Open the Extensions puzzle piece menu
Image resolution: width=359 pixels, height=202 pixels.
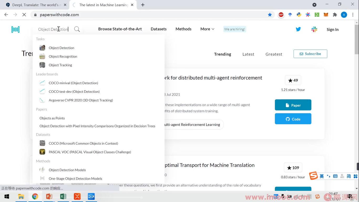[x=335, y=15]
